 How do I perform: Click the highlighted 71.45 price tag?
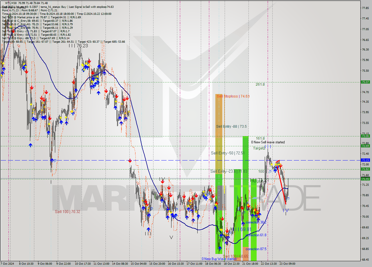point(365,179)
